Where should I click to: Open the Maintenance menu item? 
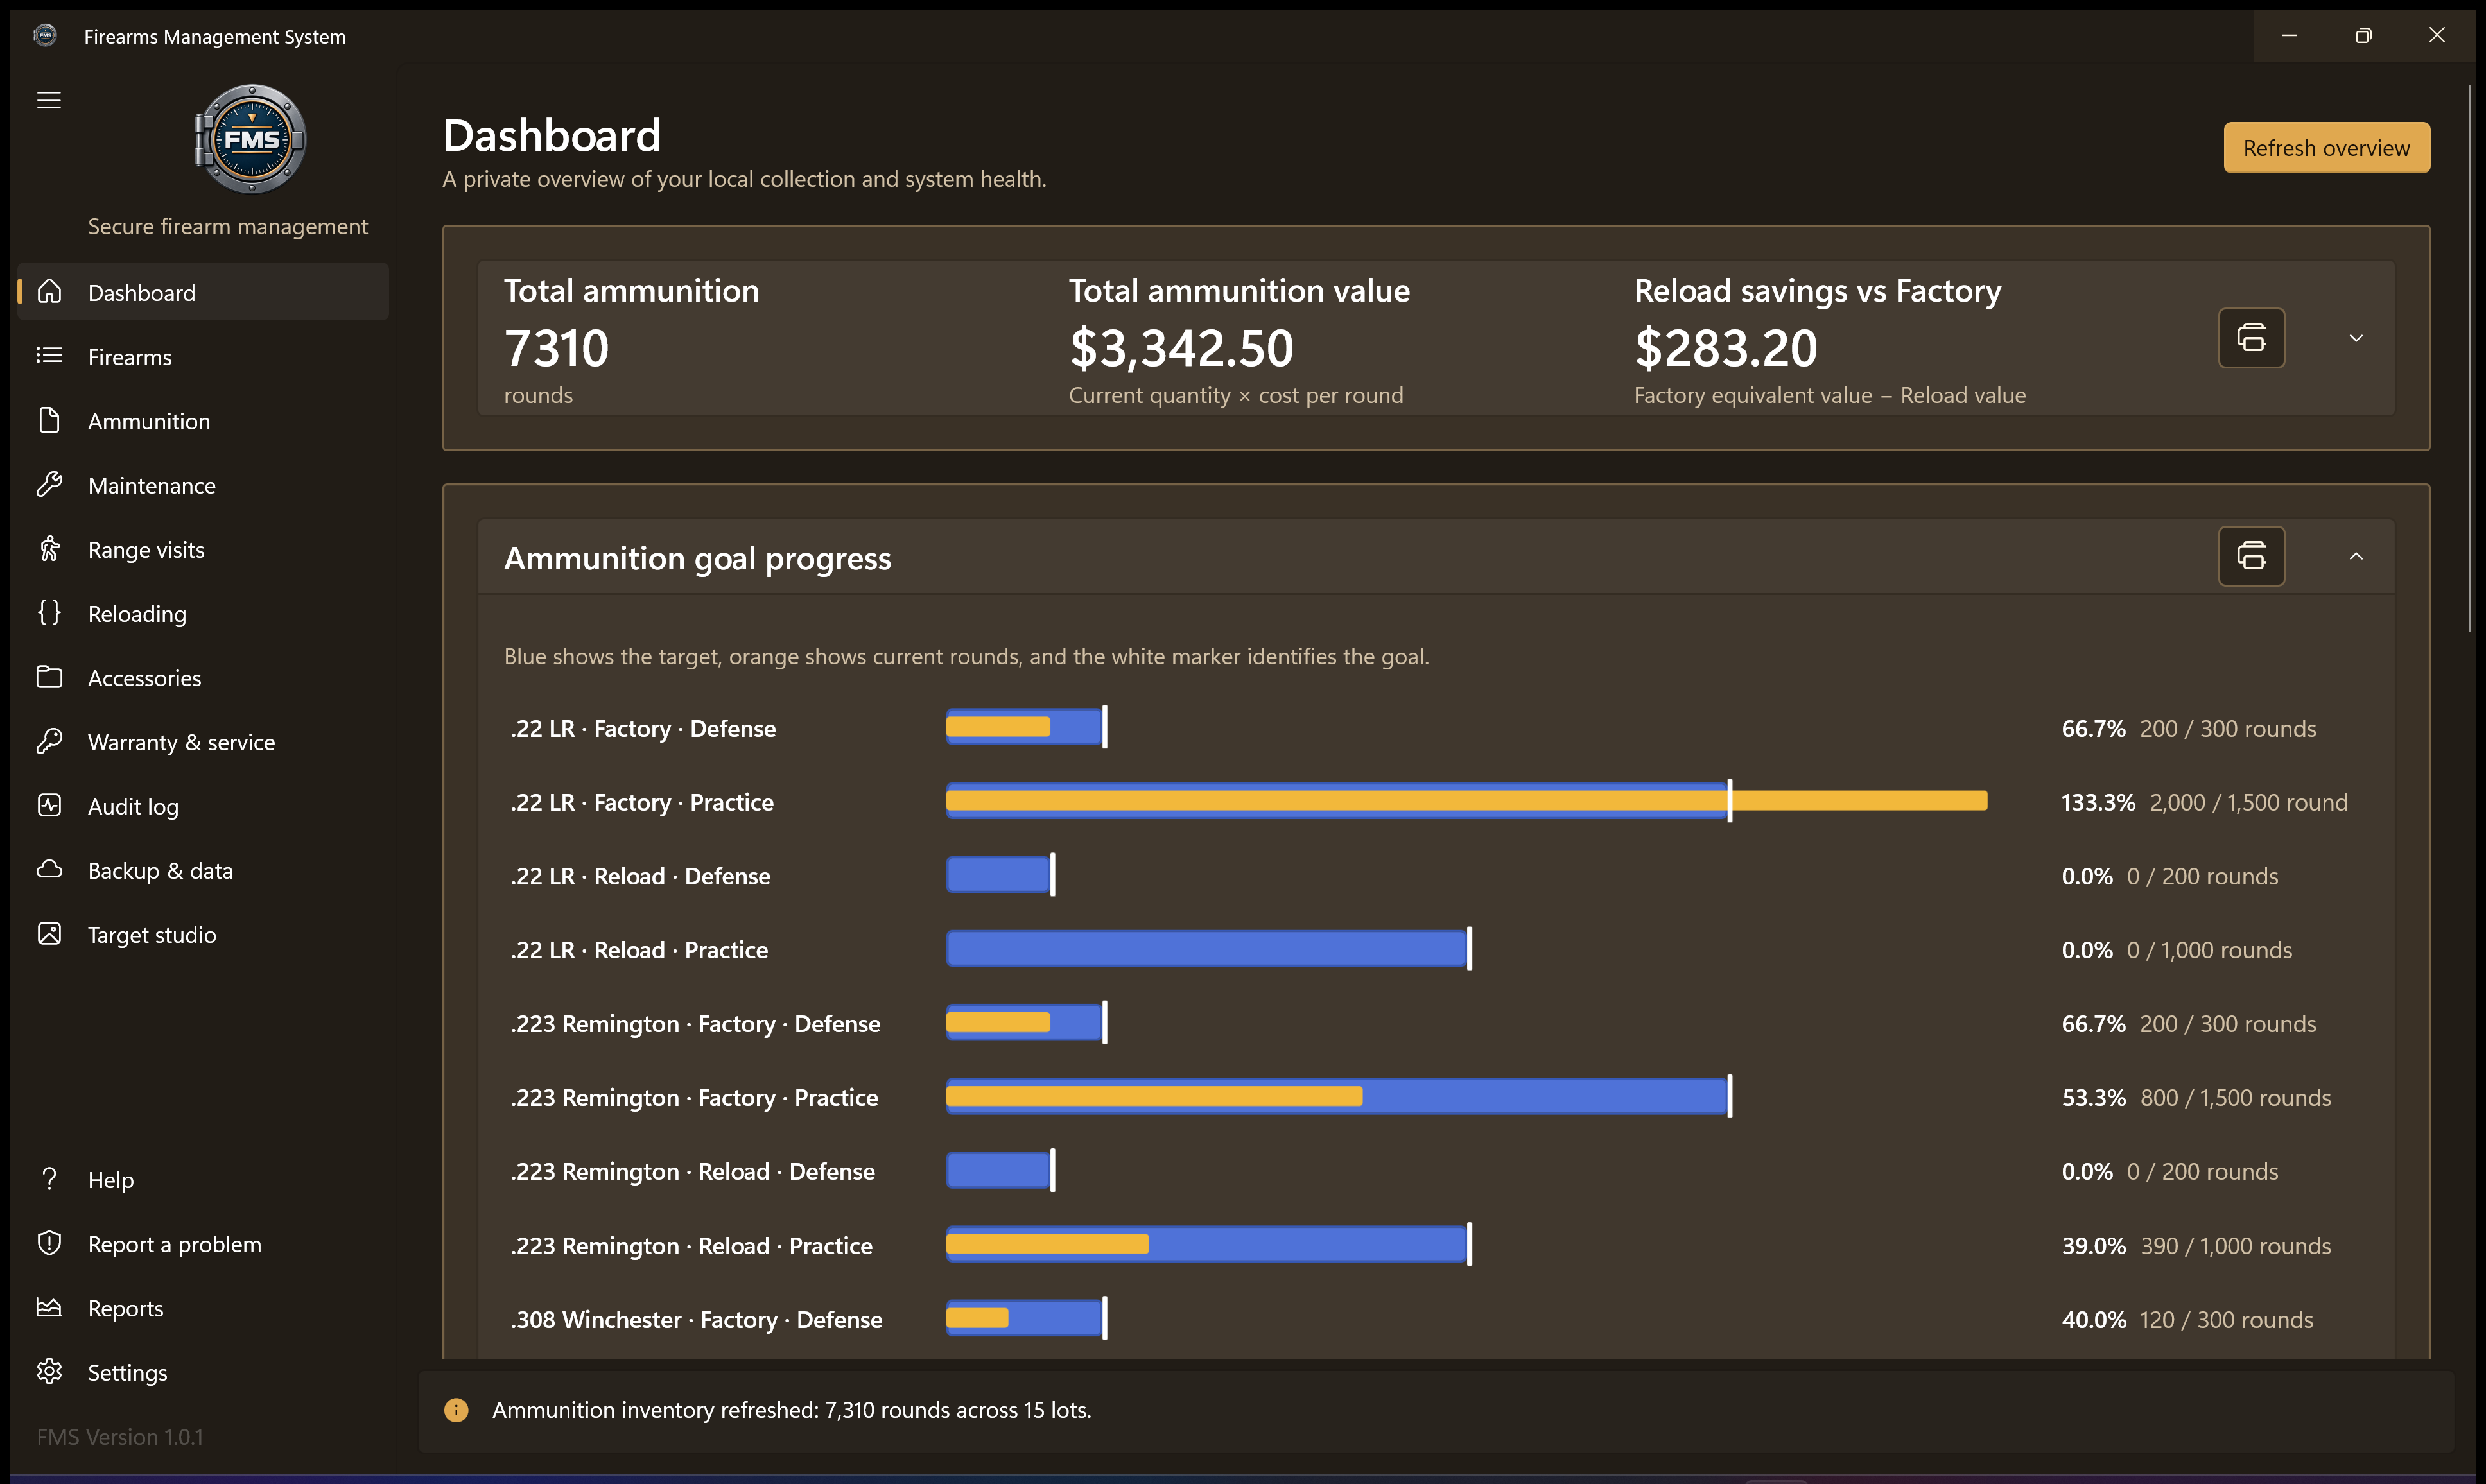(203, 485)
